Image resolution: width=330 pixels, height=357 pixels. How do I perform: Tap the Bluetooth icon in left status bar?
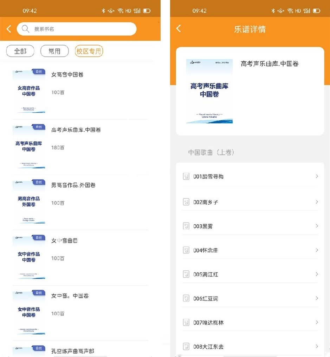click(x=103, y=11)
